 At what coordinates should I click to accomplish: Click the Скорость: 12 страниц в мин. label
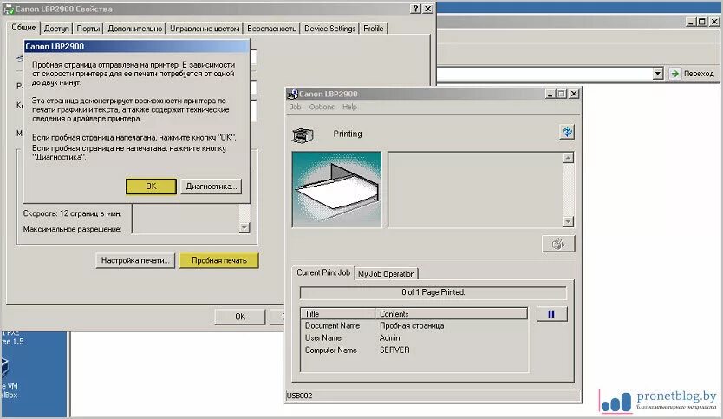coord(73,213)
